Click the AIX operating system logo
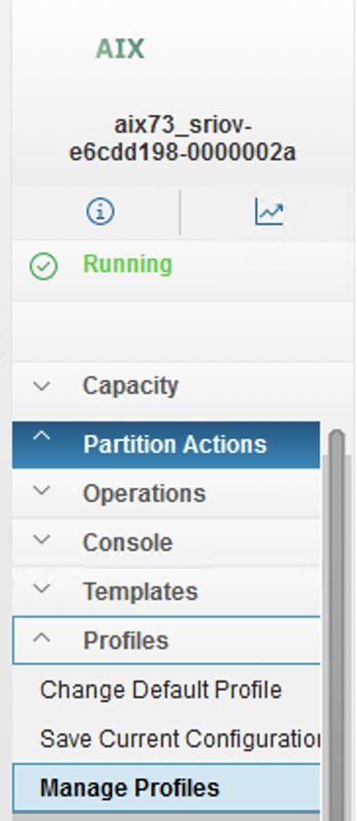357x821 pixels. click(120, 49)
